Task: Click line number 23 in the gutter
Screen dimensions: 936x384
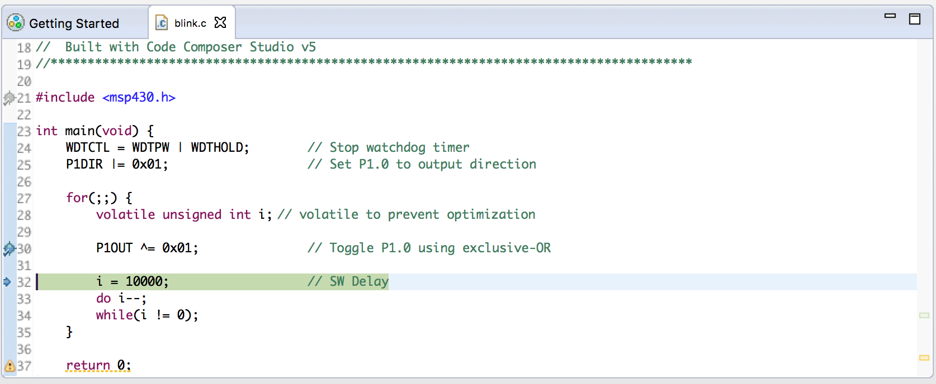Action: coord(24,132)
